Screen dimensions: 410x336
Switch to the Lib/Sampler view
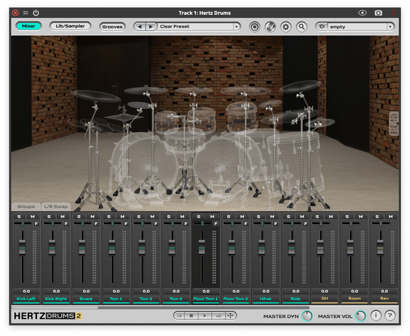coord(70,26)
